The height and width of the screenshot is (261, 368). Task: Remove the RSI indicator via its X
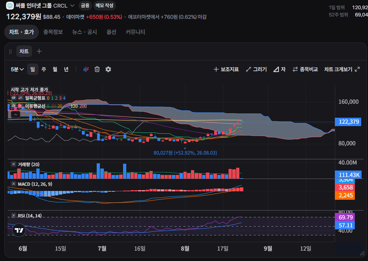(x=14, y=216)
